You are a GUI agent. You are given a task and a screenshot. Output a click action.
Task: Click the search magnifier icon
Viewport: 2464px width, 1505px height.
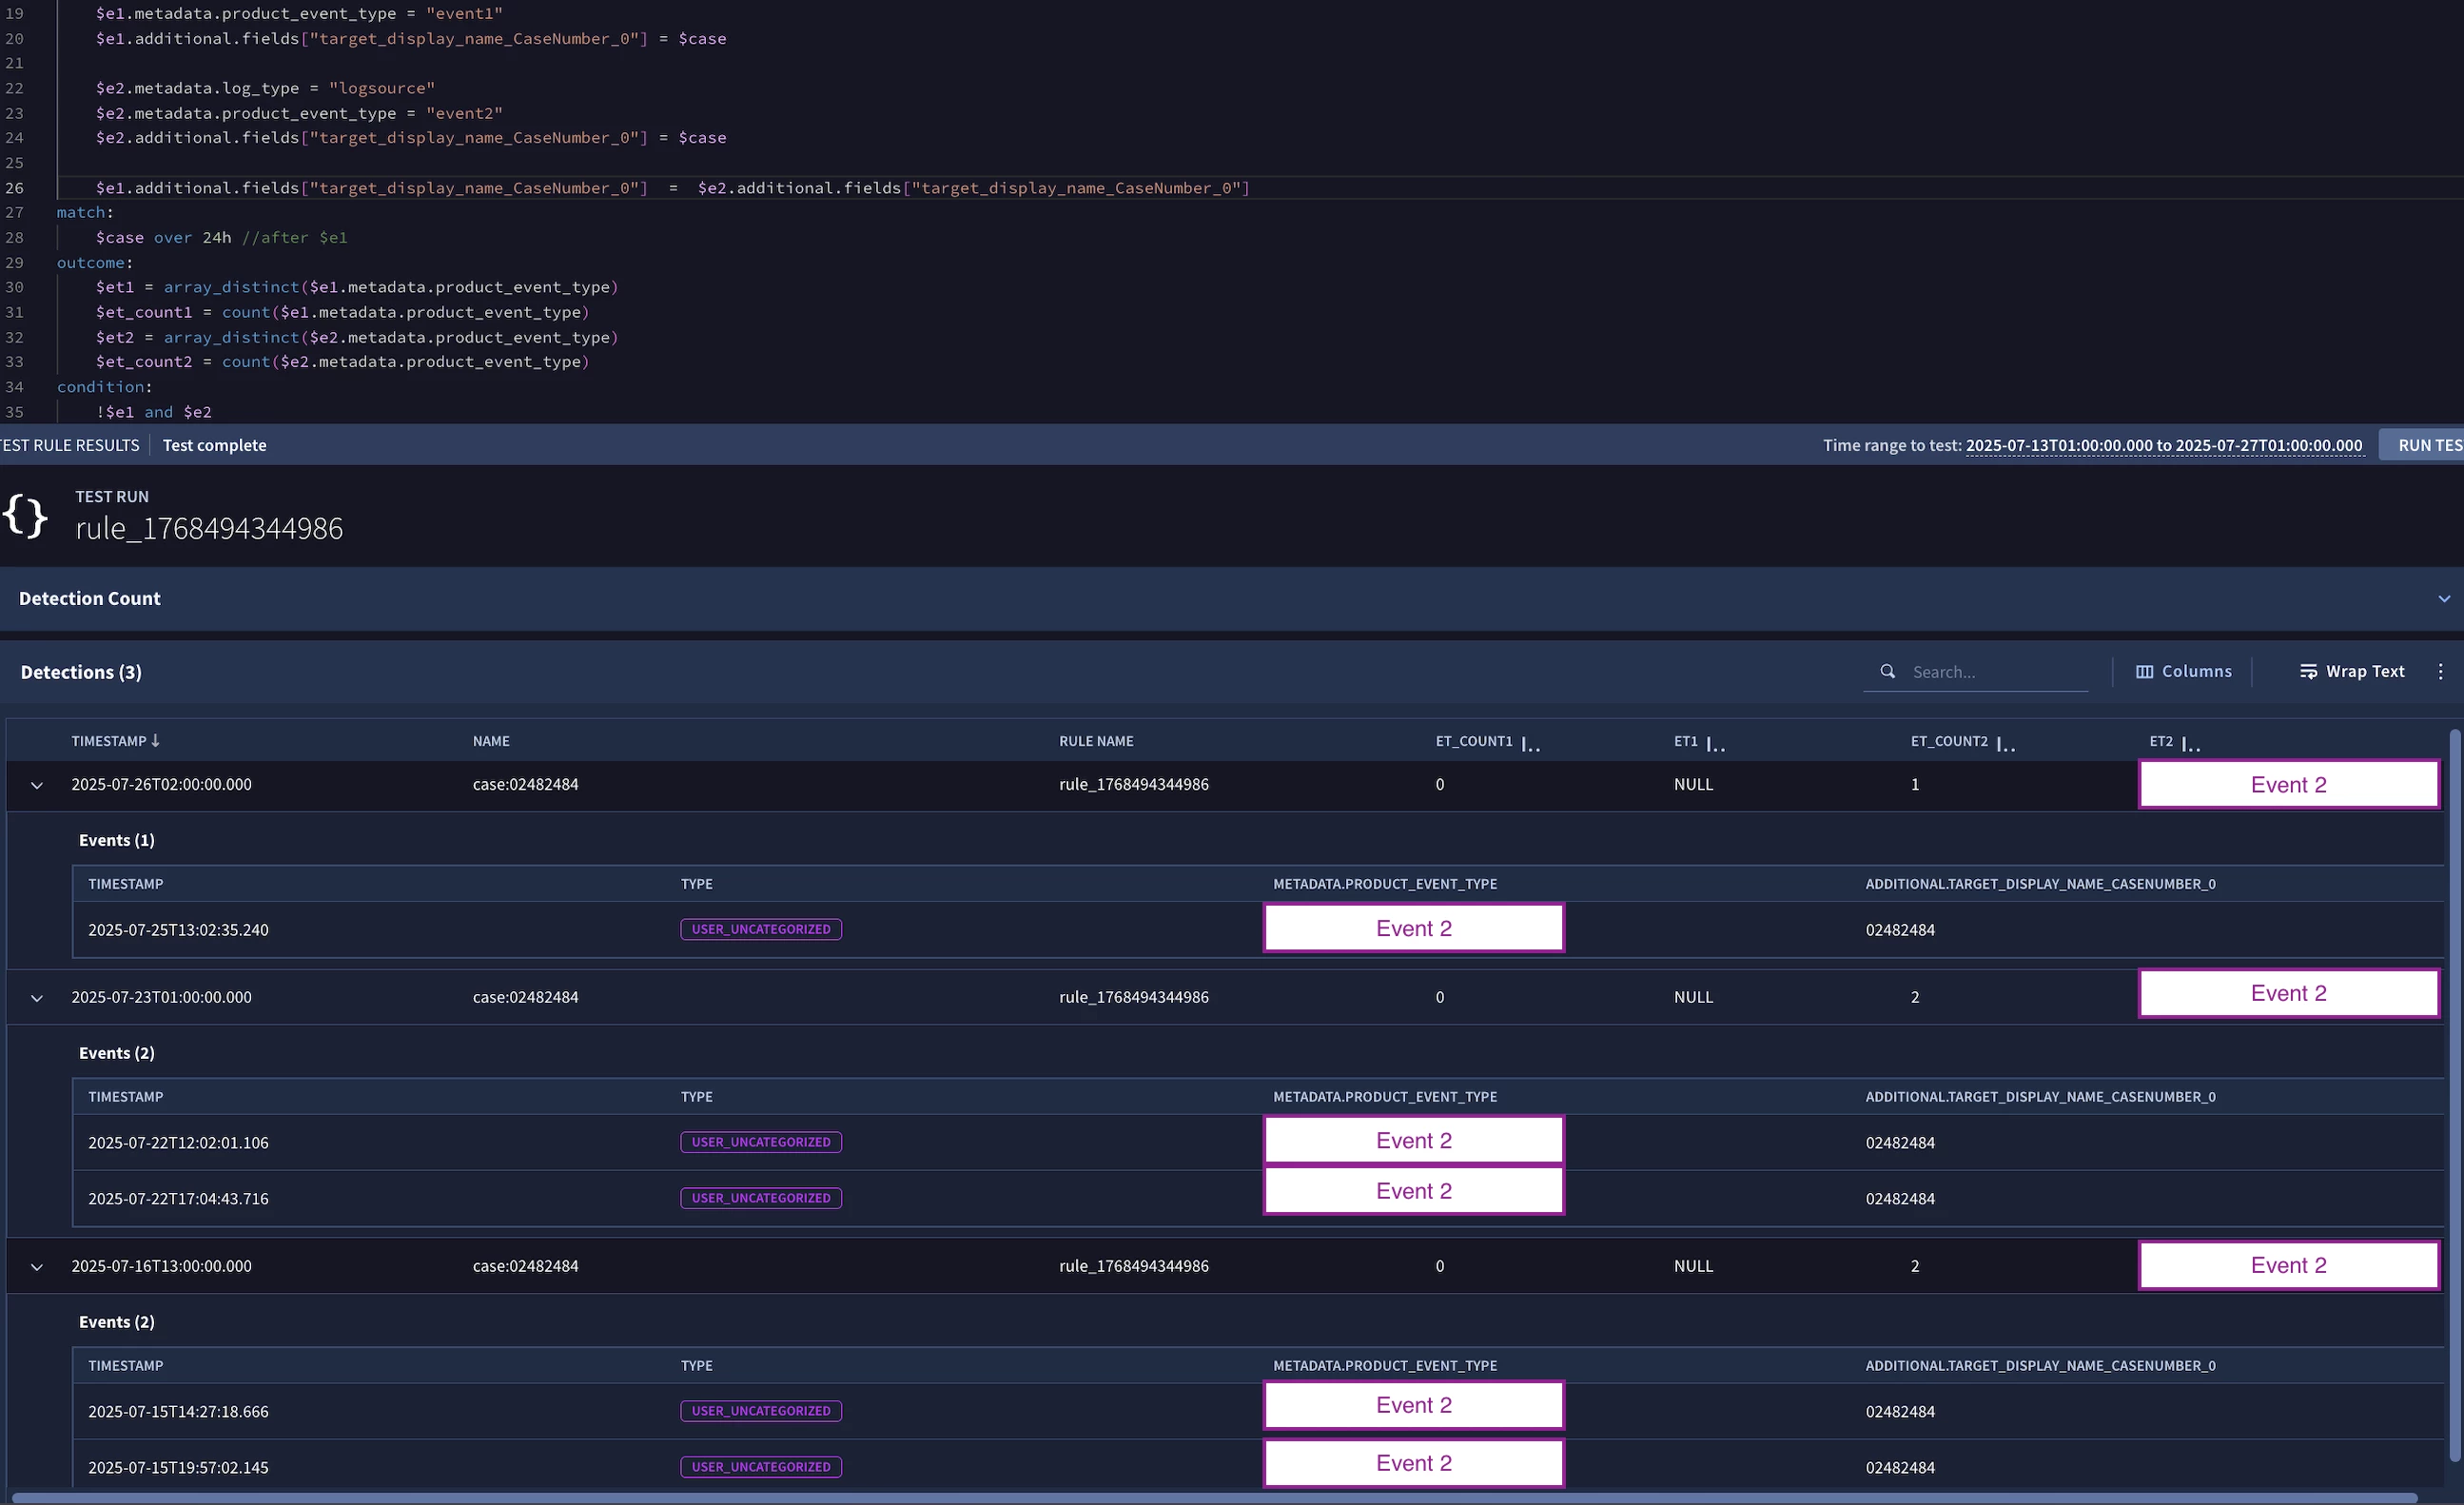tap(1887, 672)
